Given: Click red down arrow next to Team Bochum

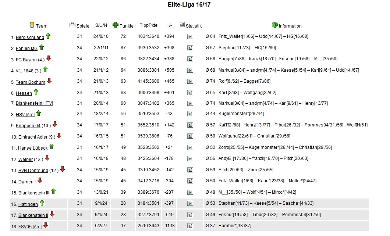Looking at the screenshot, I should [x=49, y=81].
